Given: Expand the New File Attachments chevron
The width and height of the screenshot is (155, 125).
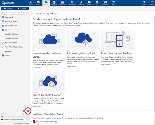Looking at the screenshot, I should tap(3, 47).
